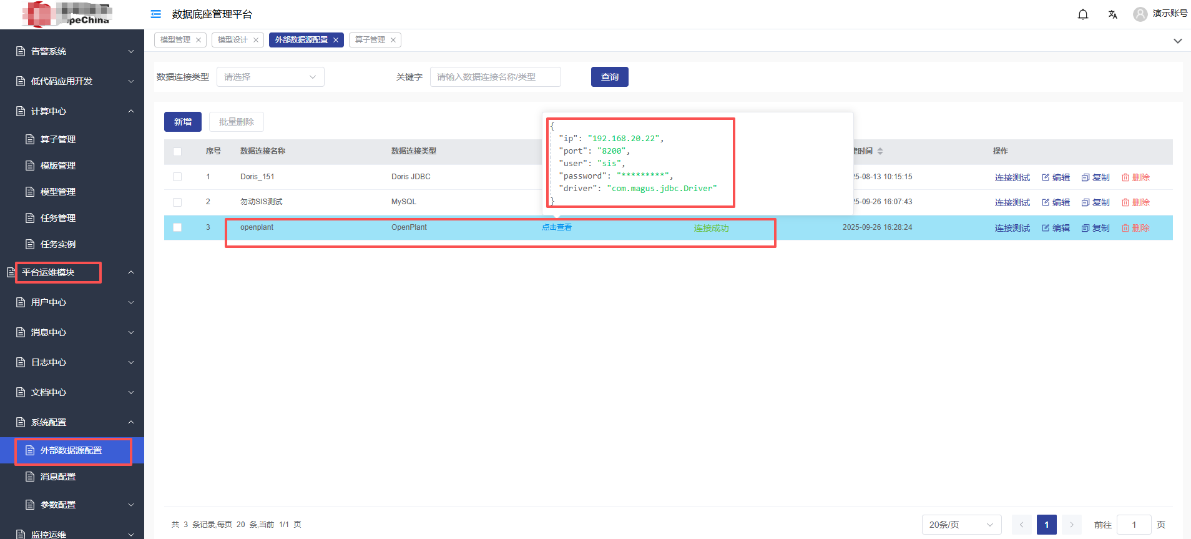Click the demo account avatar icon
Image resolution: width=1191 pixels, height=539 pixels.
(x=1140, y=14)
